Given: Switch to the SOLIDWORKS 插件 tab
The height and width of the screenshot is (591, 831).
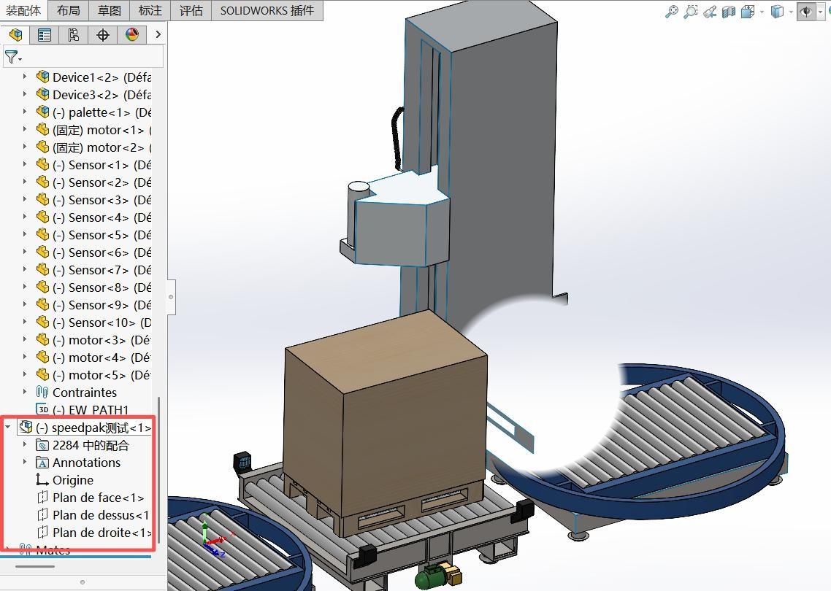Looking at the screenshot, I should point(267,11).
